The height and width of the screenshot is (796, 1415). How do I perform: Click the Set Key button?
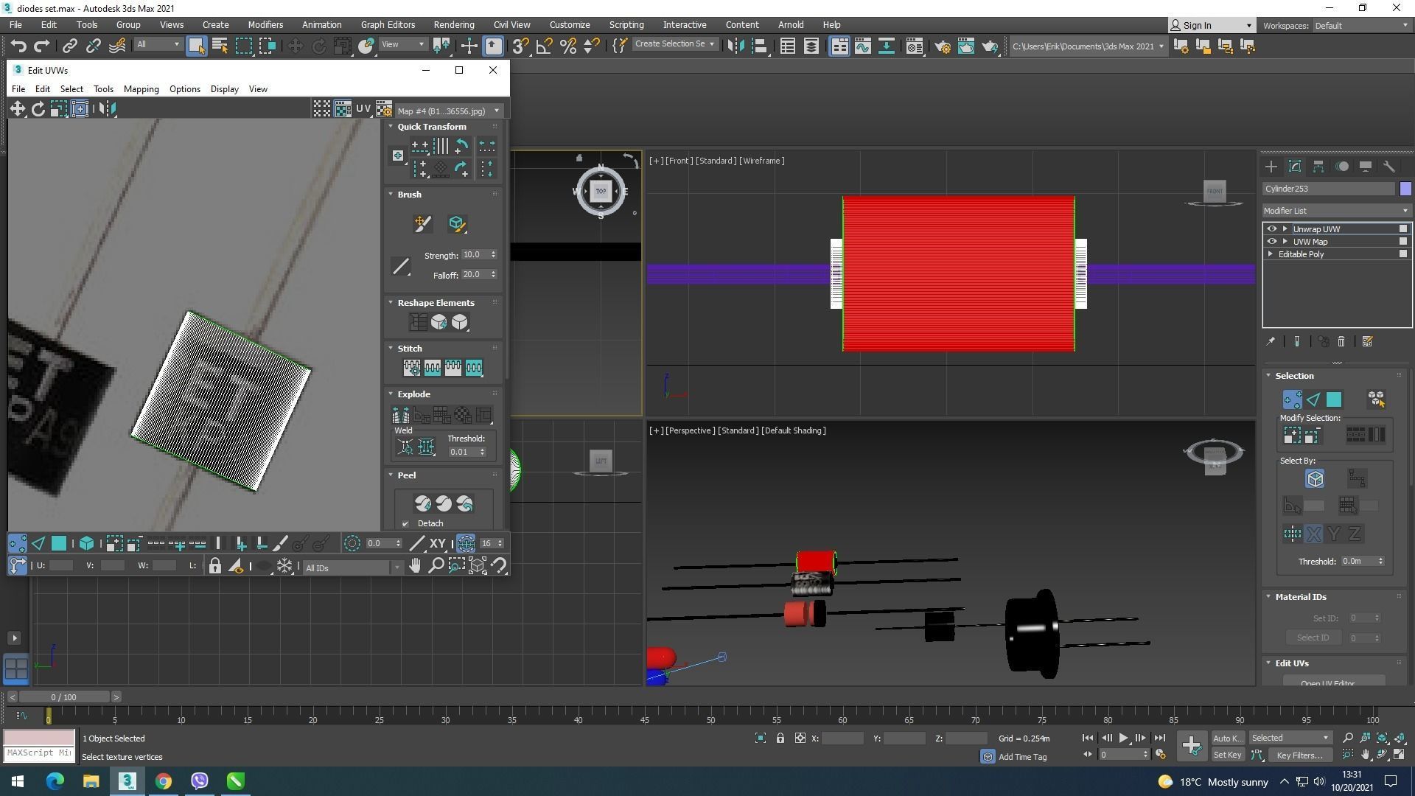[x=1227, y=755]
